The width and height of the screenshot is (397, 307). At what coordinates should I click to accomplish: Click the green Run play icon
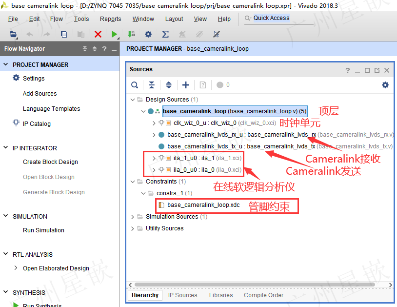[115, 34]
